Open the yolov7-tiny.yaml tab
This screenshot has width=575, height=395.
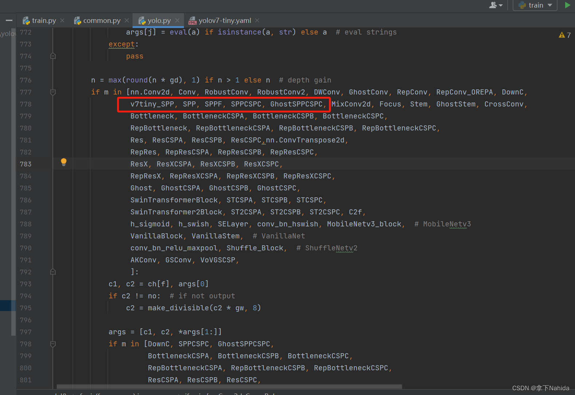click(225, 21)
